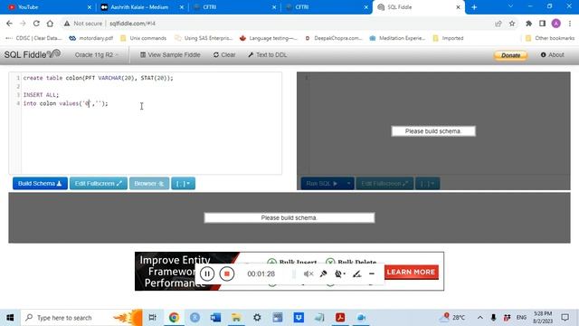
Task: Select the recorder pen annotation tool
Action: 356,273
